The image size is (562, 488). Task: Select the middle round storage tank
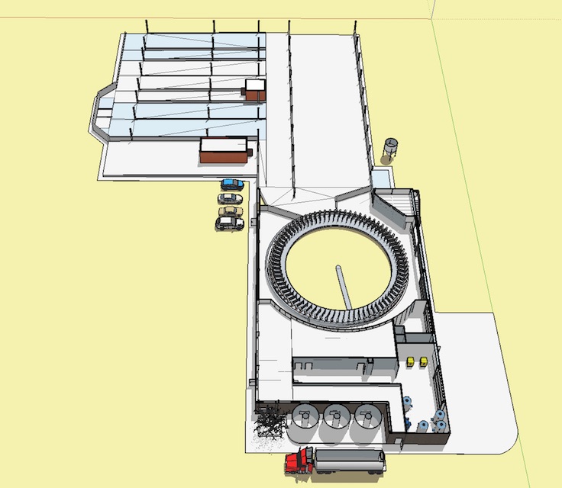[x=337, y=416]
